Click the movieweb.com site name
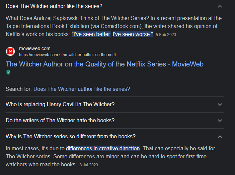 pyautogui.click(x=34, y=49)
